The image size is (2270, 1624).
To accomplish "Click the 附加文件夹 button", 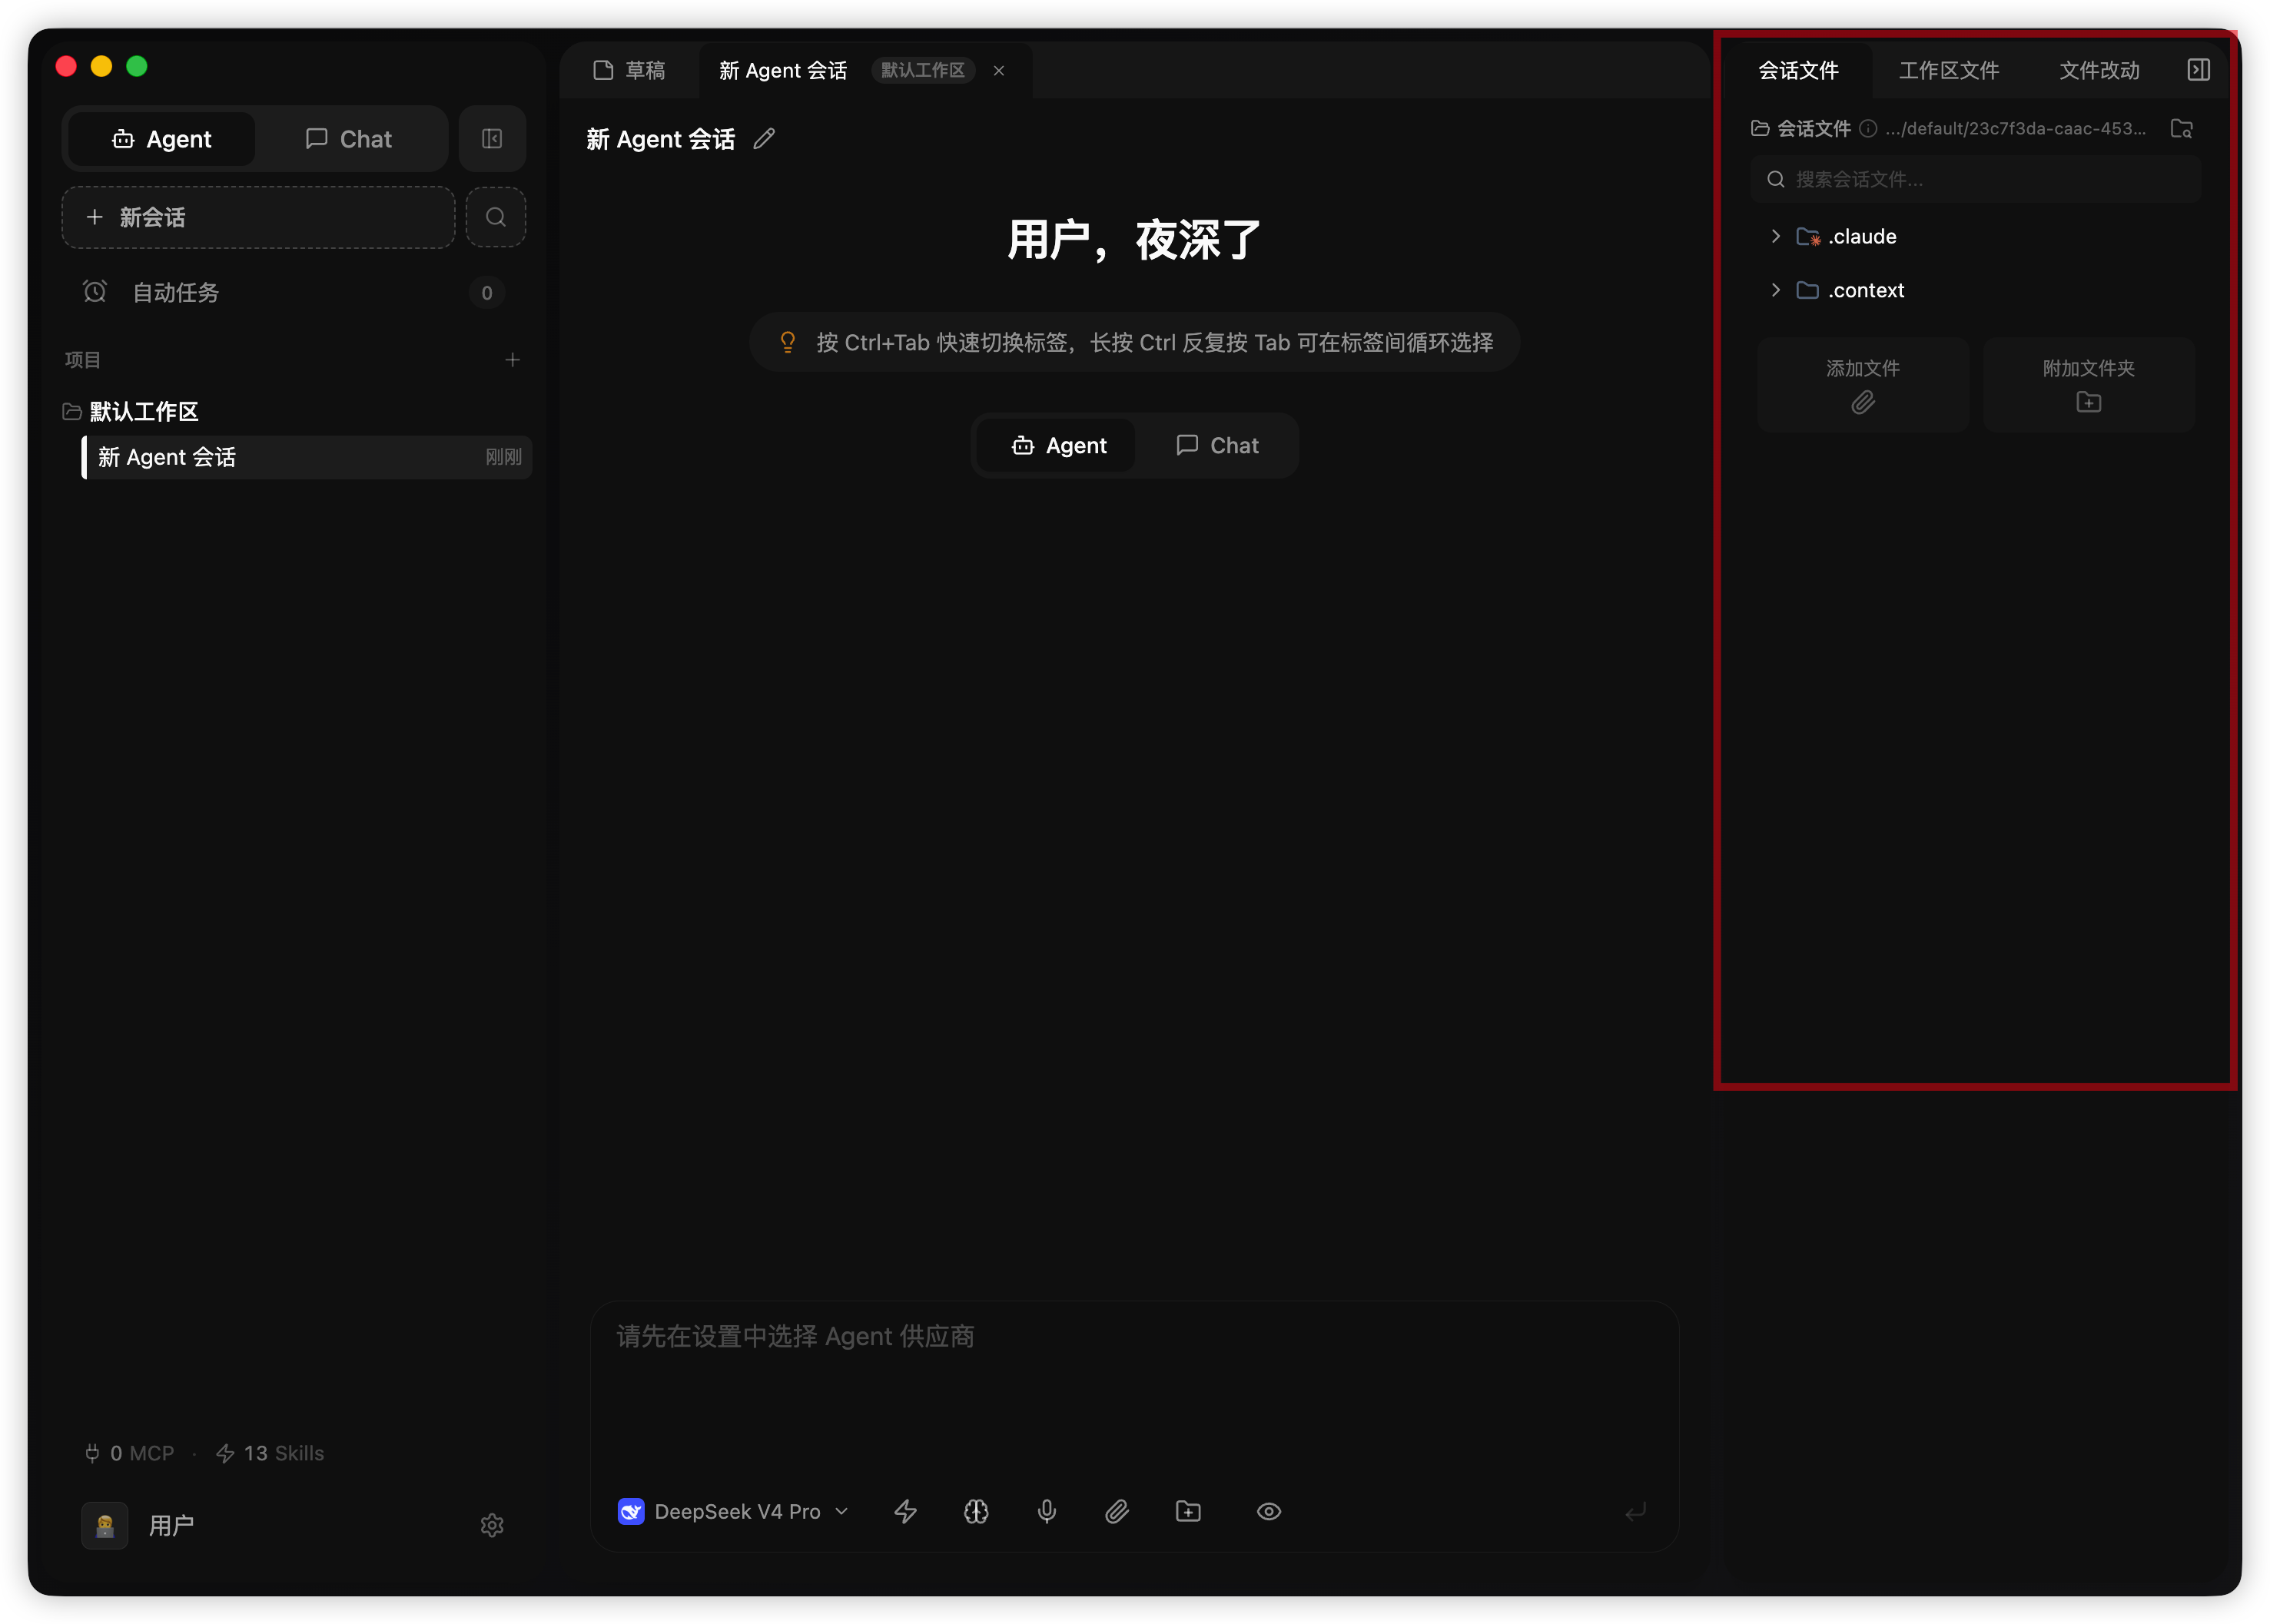I will pyautogui.click(x=2088, y=385).
